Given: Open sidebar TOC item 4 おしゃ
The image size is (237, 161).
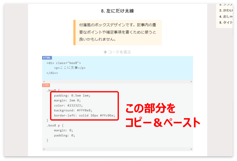Looking at the screenshot, I should (x=226, y=16).
